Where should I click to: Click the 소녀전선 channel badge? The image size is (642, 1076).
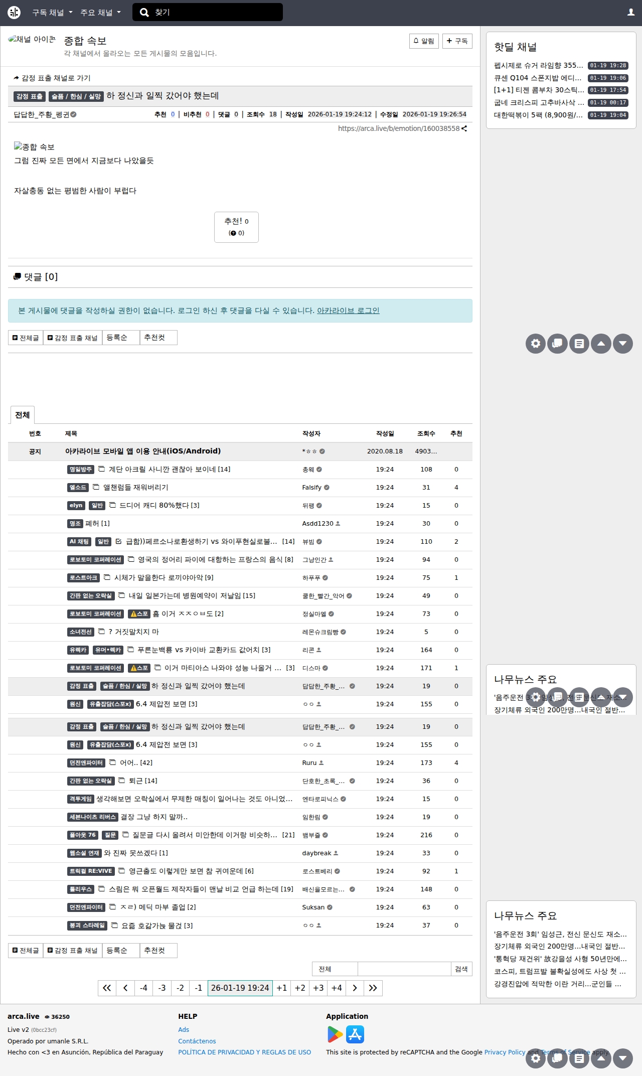coord(81,632)
